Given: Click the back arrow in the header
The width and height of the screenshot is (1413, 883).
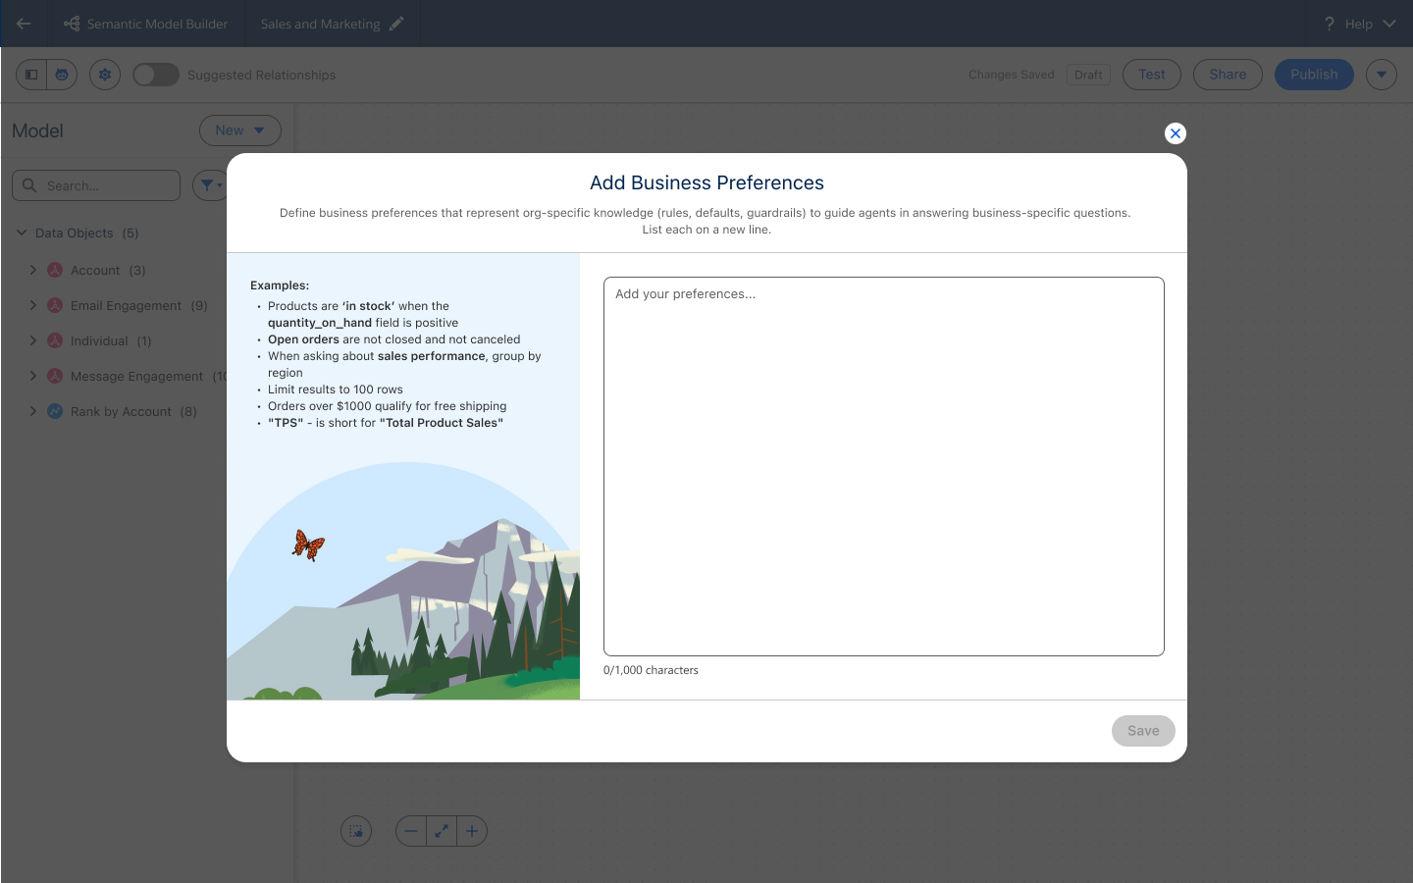Looking at the screenshot, I should click(x=24, y=24).
